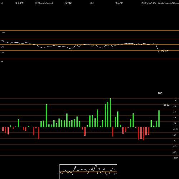Open the mini RSI chart thumbnail
This screenshot has height=179, width=179.
pyautogui.click(x=88, y=171)
